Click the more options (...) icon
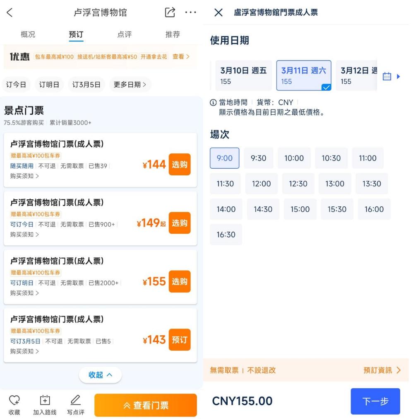The width and height of the screenshot is (418, 419). (x=191, y=12)
